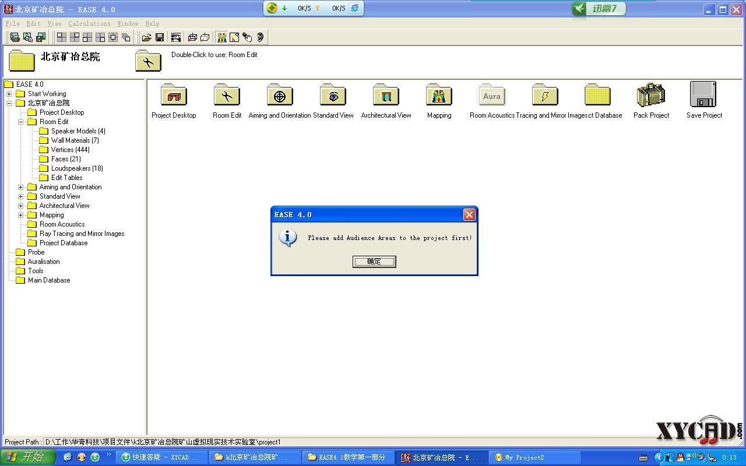The image size is (746, 466).
Task: Click the yellow room-drawing toolbar icon
Action: pos(234,37)
